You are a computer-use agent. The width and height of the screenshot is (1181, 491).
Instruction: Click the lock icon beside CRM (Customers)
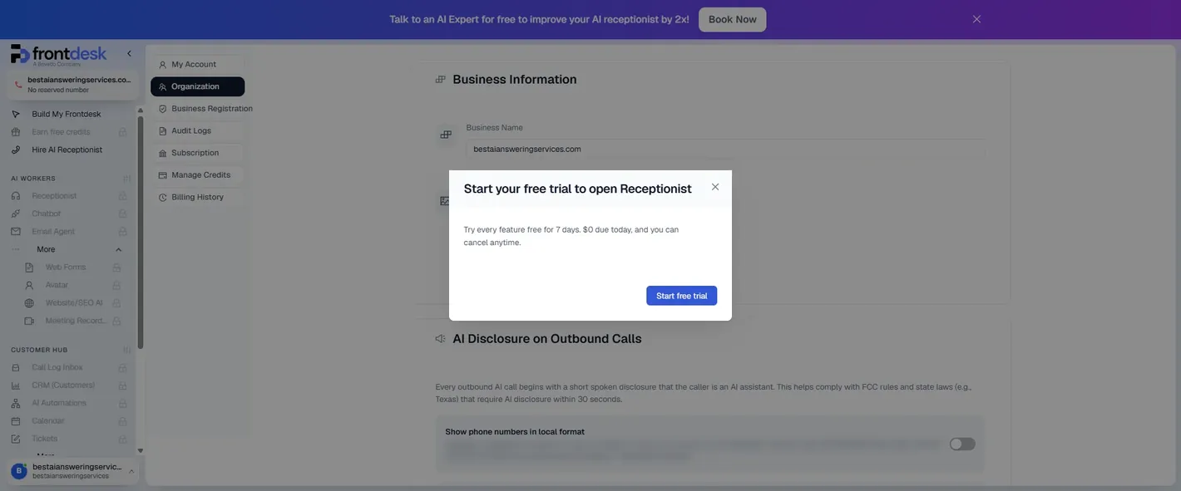(123, 385)
